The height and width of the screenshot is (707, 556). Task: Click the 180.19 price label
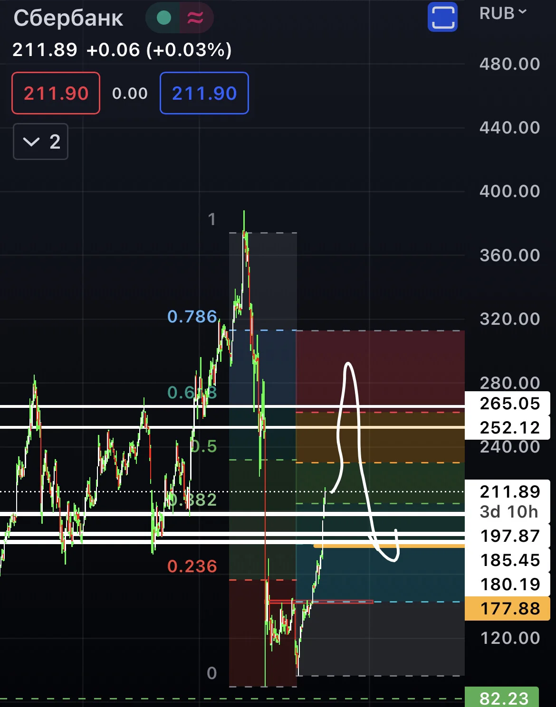508,584
